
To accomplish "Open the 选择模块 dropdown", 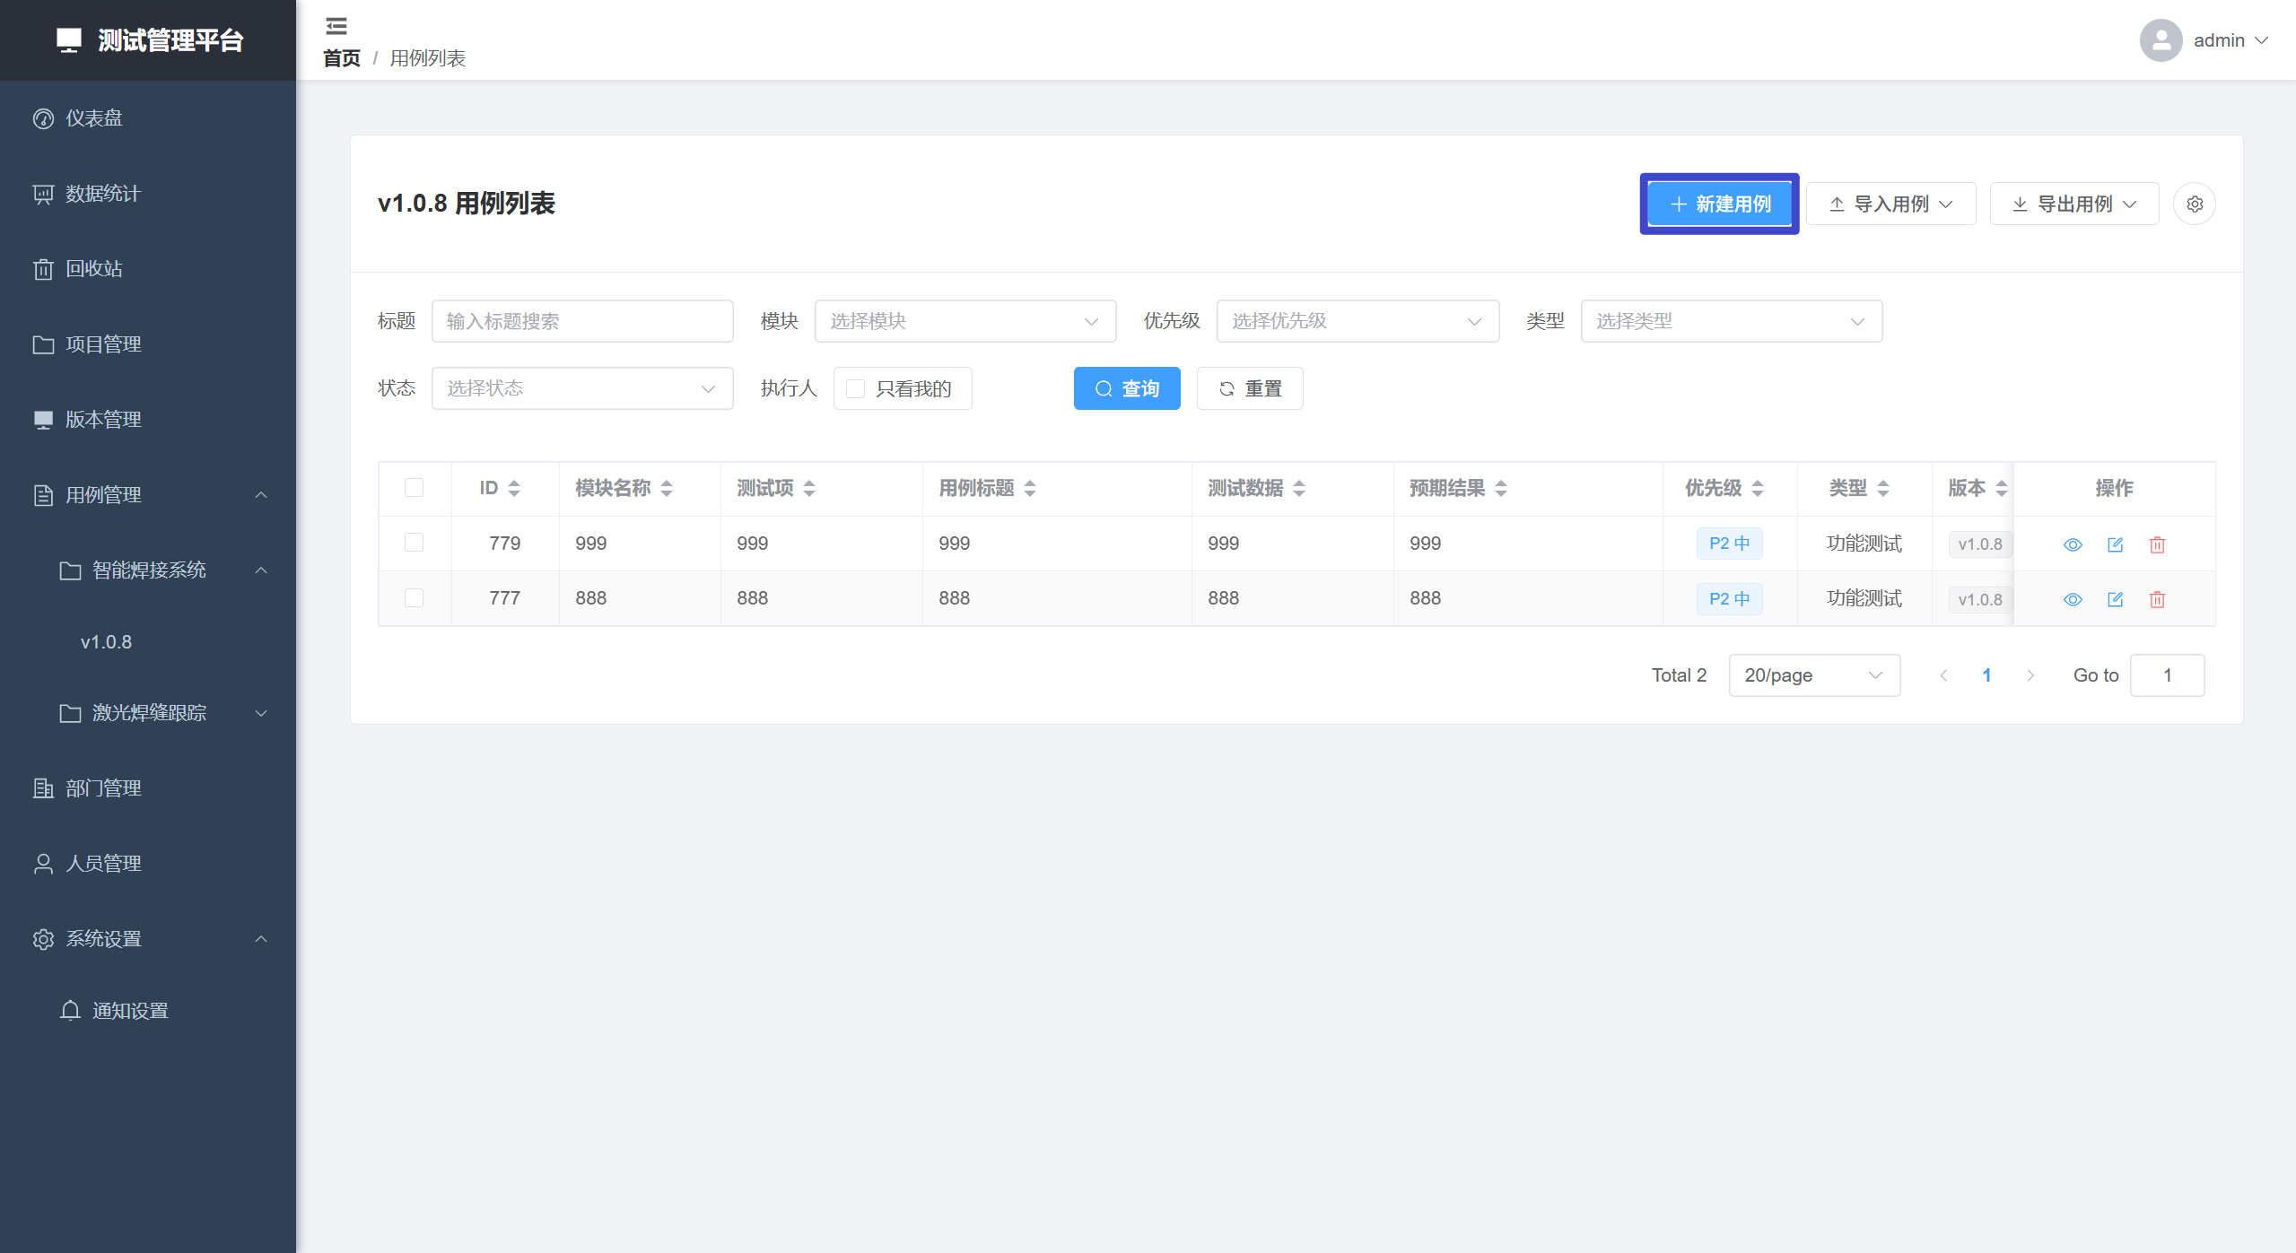I will [x=965, y=321].
